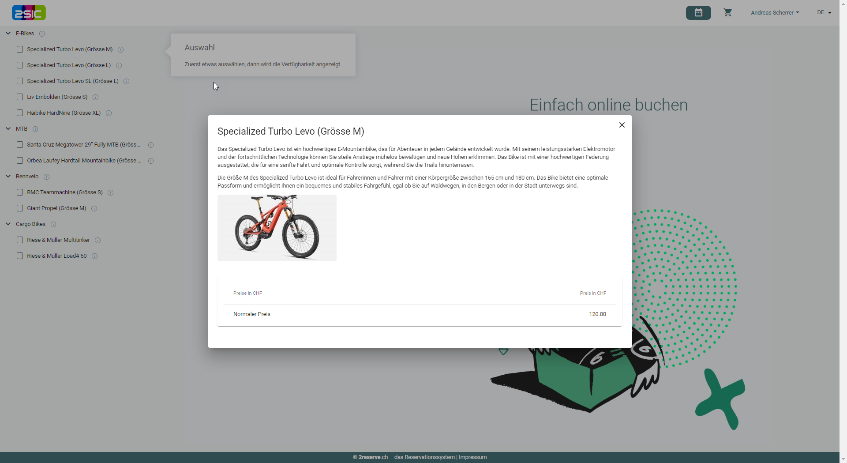Collapse the E-Bikes category

[8, 34]
